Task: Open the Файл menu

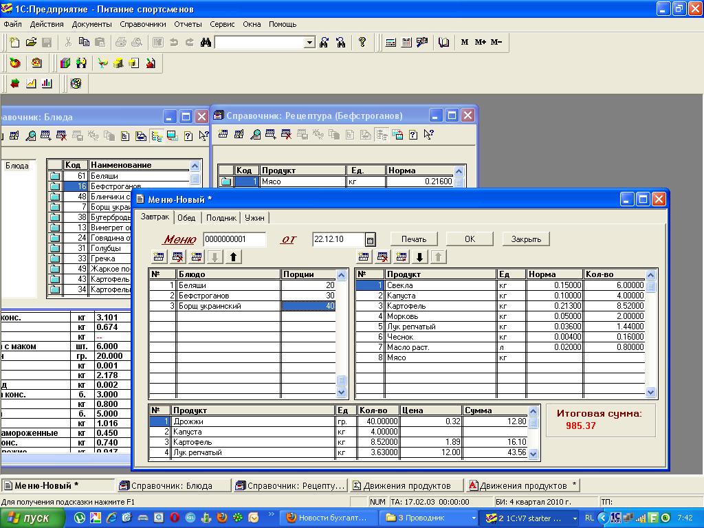Action: pos(12,24)
